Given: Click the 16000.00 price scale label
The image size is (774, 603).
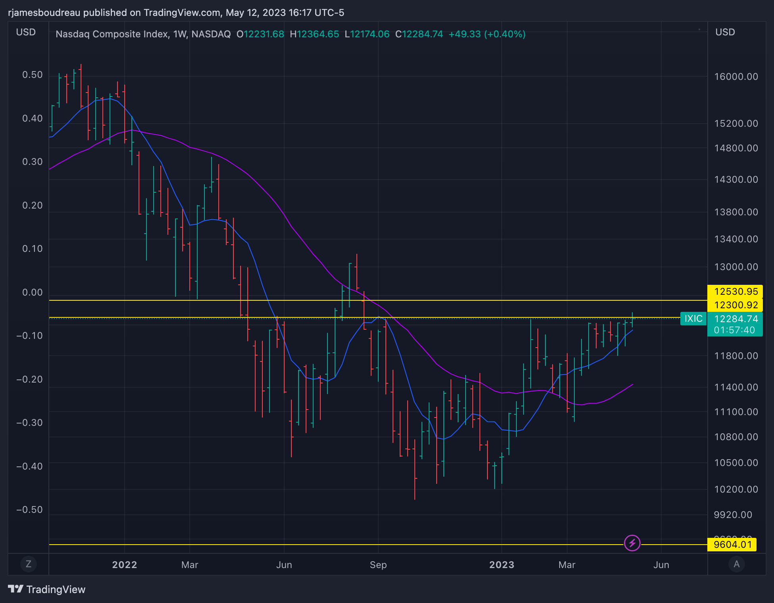Looking at the screenshot, I should click(x=736, y=77).
